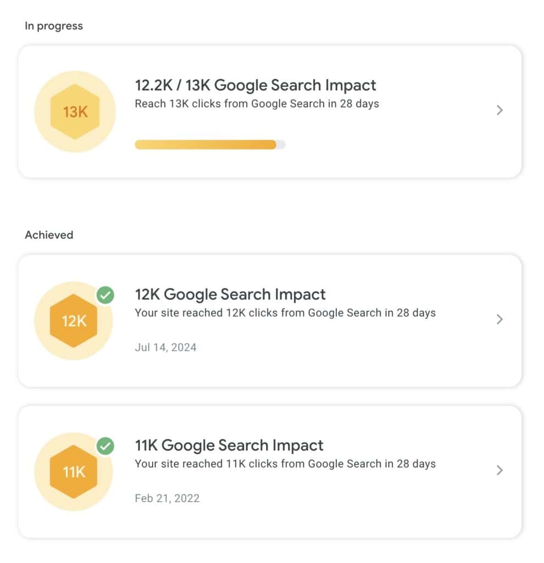Expand the 12K achievement chevron arrow
This screenshot has width=544, height=563.
[x=499, y=319]
